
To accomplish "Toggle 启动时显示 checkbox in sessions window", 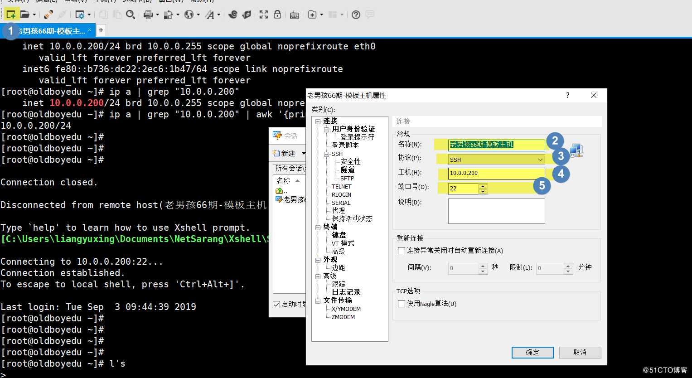I will click(276, 305).
